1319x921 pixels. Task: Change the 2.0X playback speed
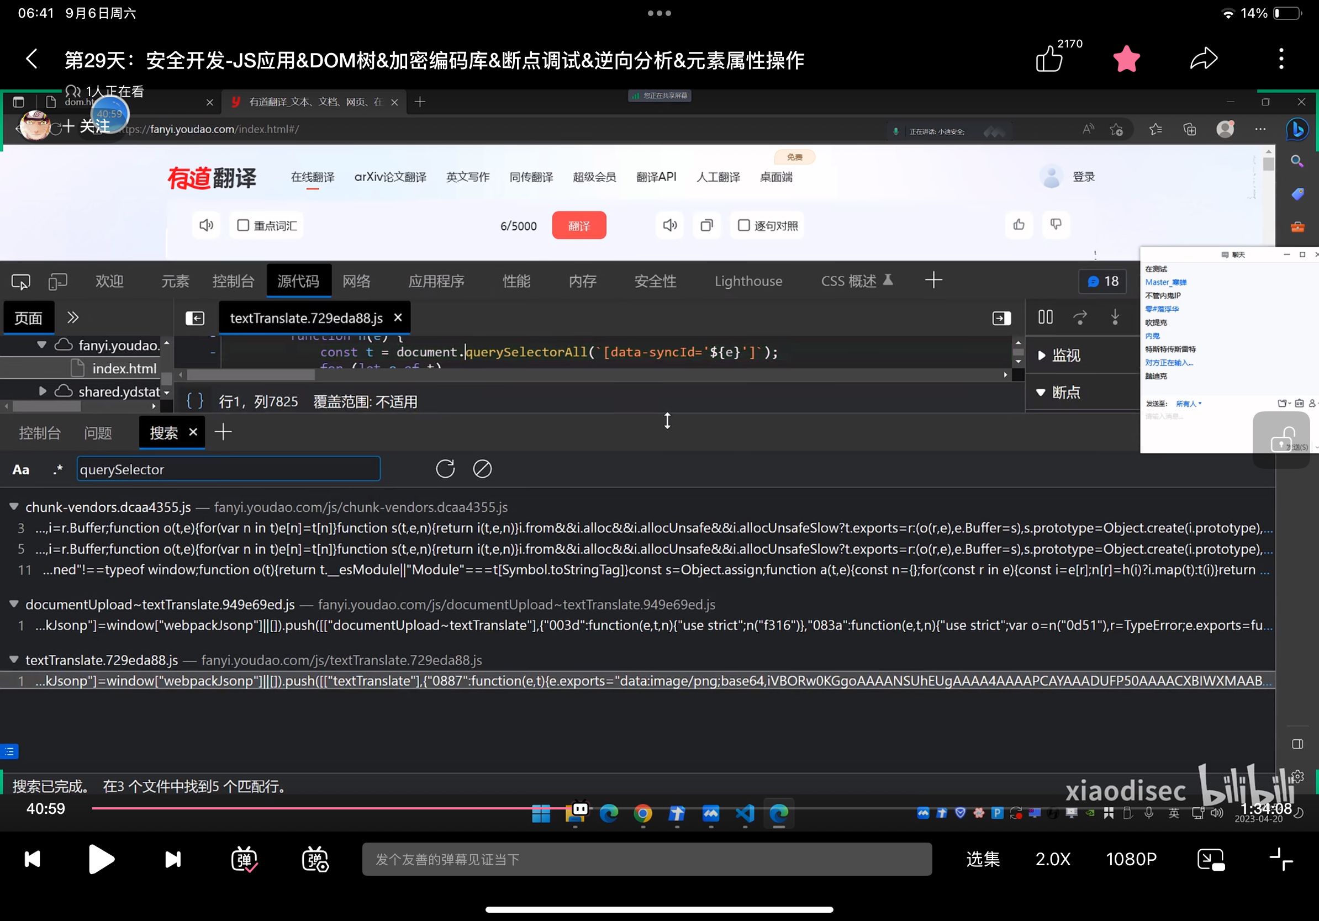(1053, 859)
